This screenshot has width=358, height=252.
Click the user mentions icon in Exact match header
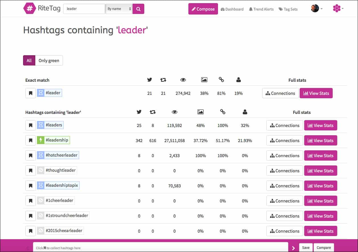pyautogui.click(x=238, y=80)
